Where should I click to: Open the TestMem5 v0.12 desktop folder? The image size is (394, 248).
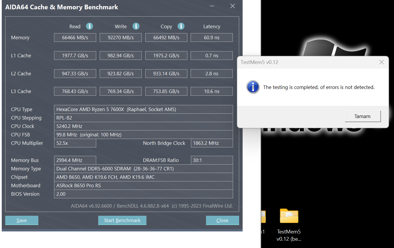coord(289,225)
